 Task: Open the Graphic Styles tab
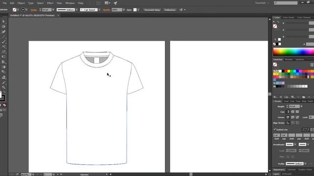click(x=305, y=170)
